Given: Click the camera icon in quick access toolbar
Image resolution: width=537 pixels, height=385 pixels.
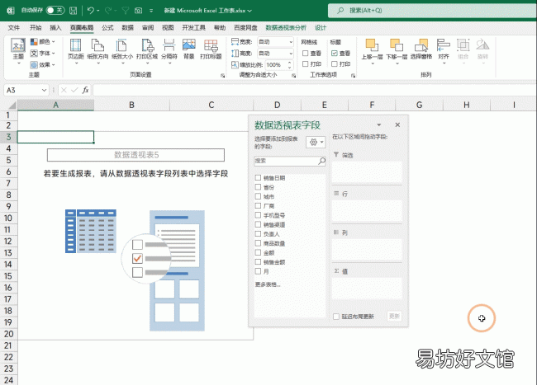Looking at the screenshot, I should point(138,11).
